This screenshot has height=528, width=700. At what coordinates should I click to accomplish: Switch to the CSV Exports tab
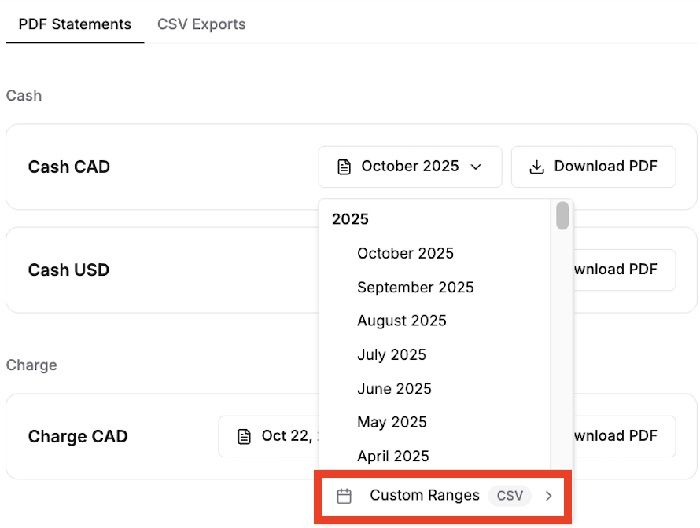click(x=201, y=24)
